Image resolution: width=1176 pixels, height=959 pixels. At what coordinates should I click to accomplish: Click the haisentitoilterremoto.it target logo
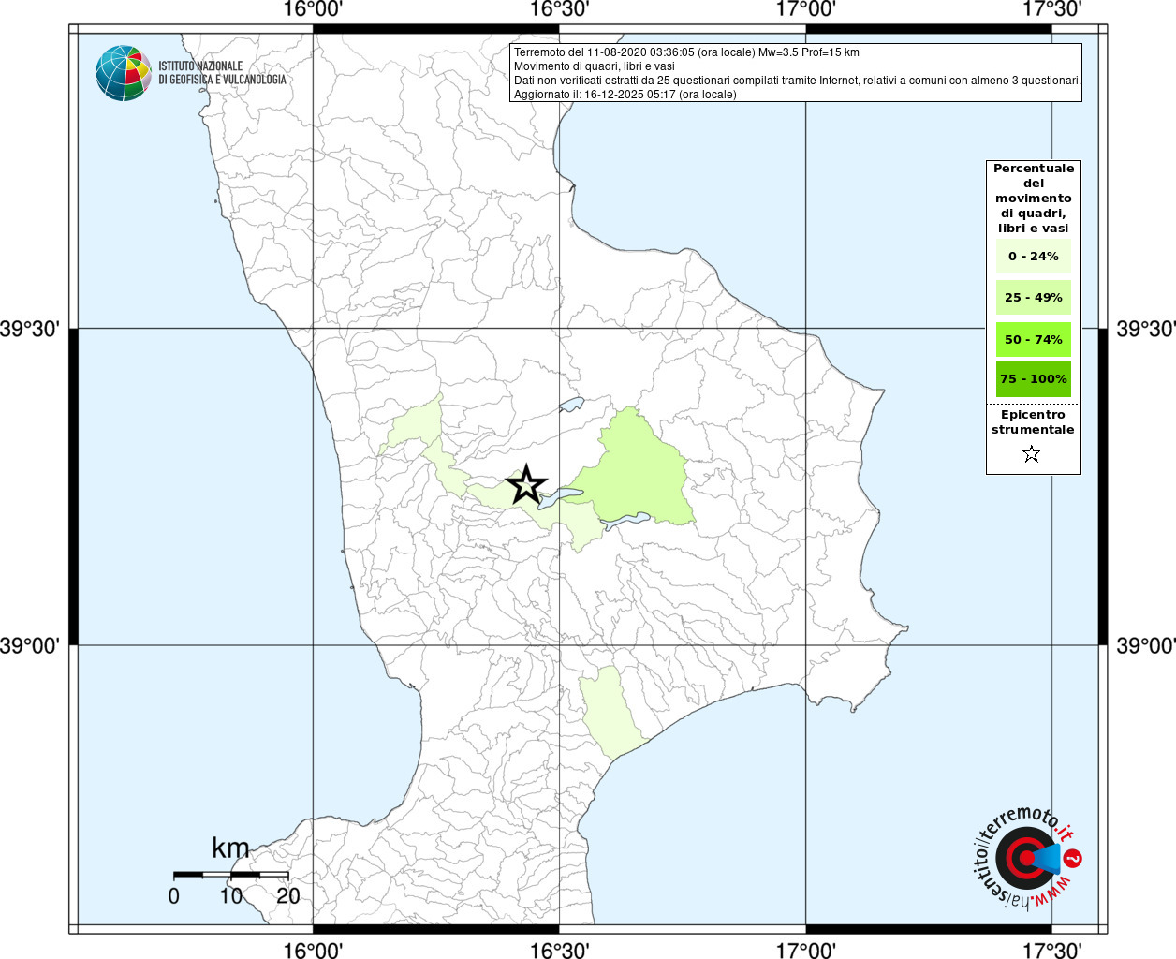point(1028,858)
